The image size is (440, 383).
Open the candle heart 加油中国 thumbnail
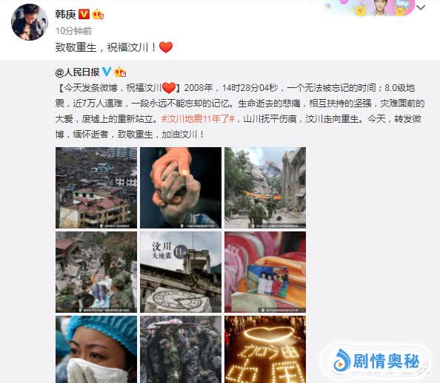pyautogui.click(x=265, y=350)
